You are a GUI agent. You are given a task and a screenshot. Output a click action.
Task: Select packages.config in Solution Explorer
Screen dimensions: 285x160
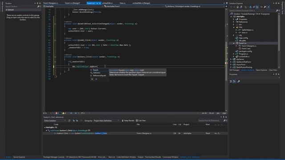[245, 51]
